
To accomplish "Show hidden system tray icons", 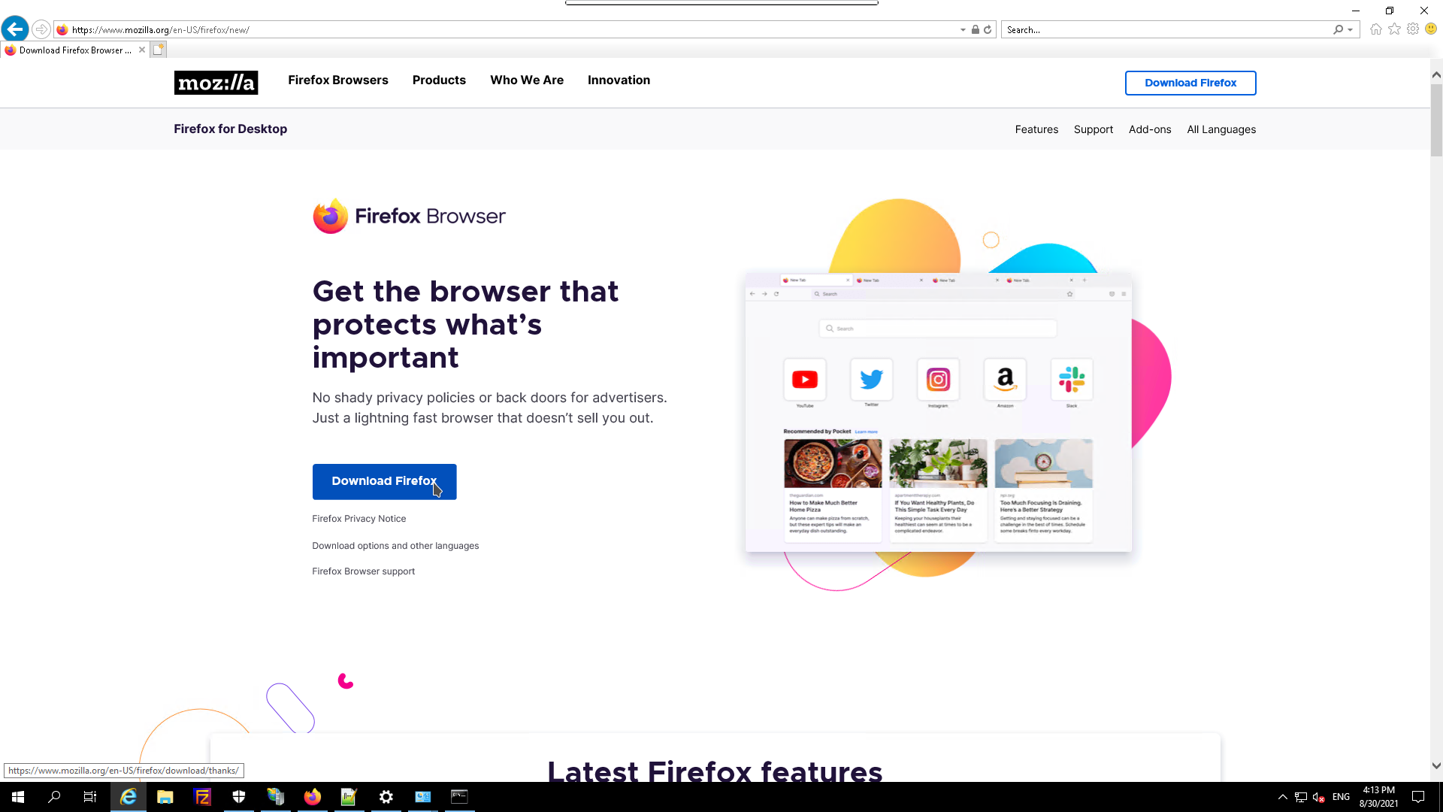I will click(x=1283, y=797).
